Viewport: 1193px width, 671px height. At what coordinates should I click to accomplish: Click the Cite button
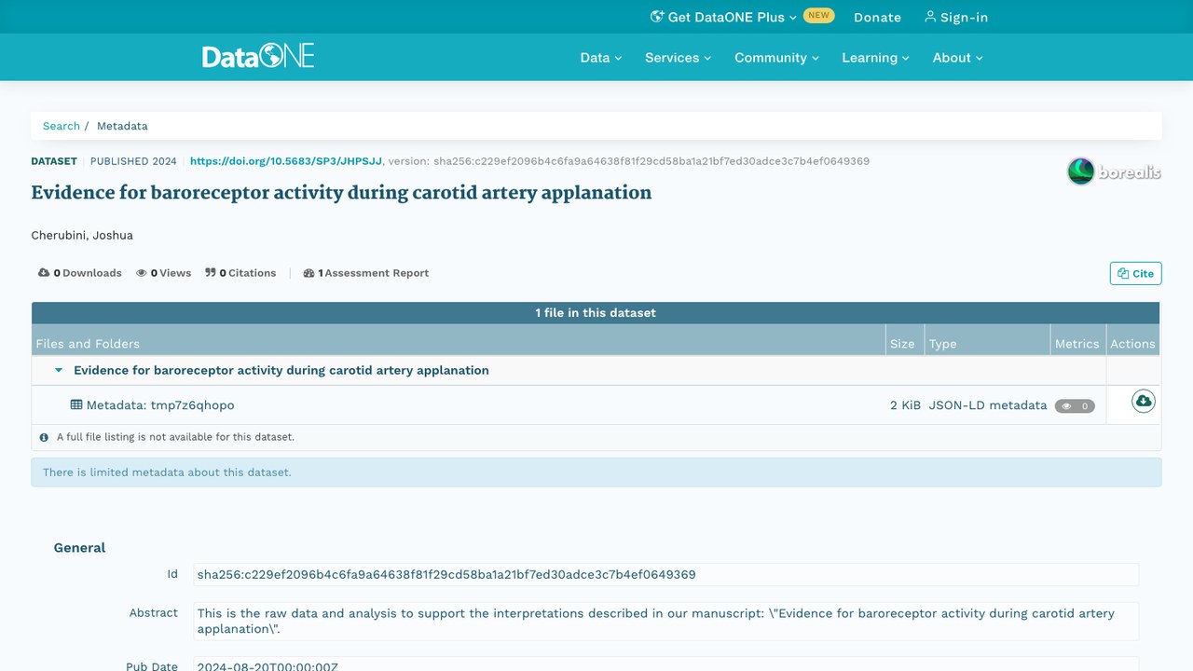tap(1135, 273)
